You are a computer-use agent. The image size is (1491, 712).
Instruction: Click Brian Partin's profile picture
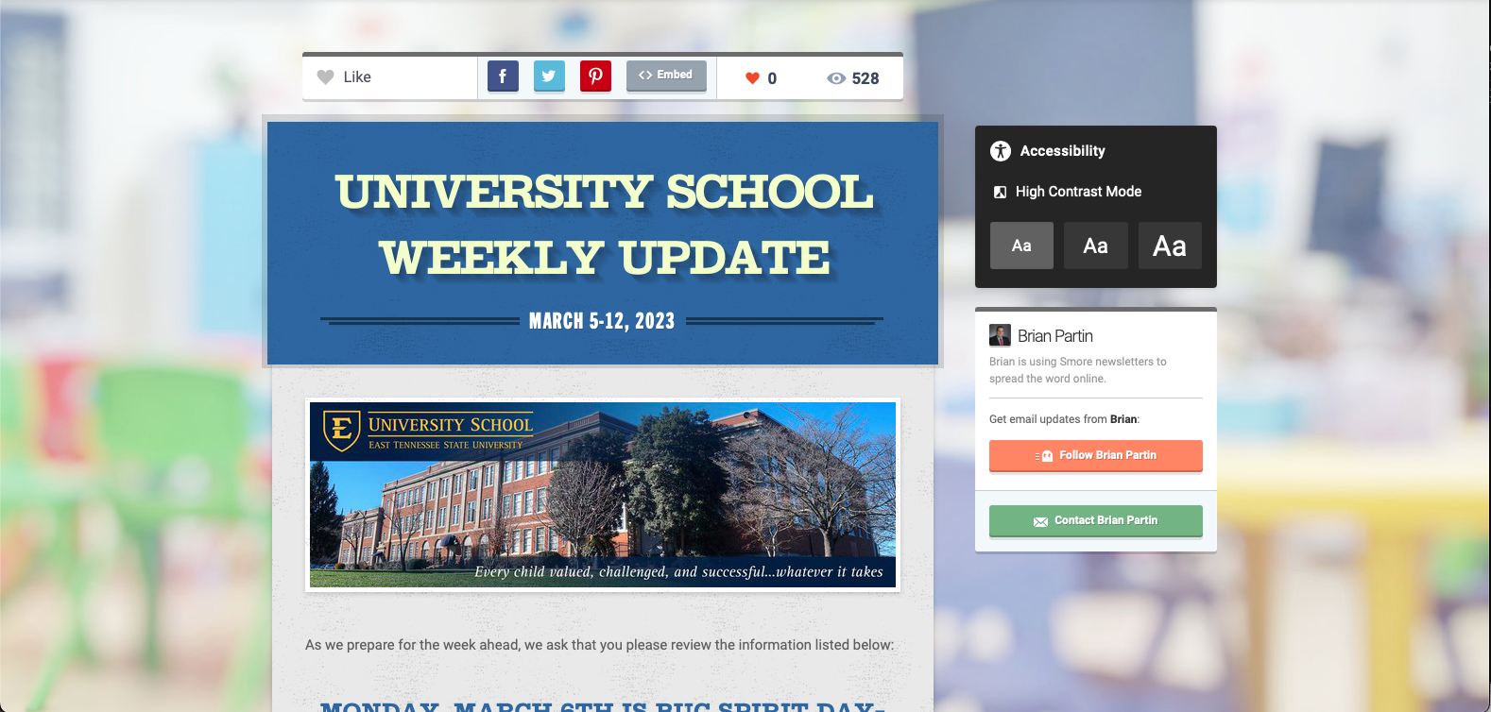[x=1000, y=335]
